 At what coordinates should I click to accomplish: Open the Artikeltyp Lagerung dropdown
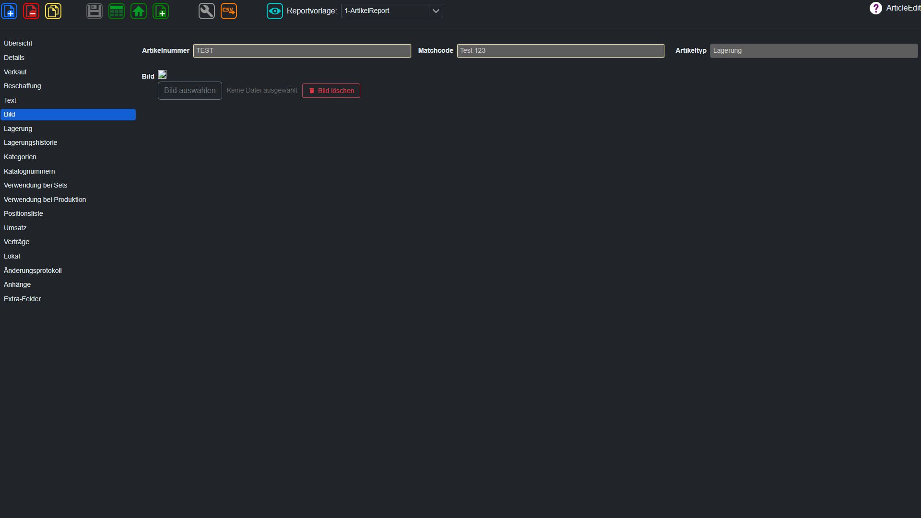tap(814, 51)
